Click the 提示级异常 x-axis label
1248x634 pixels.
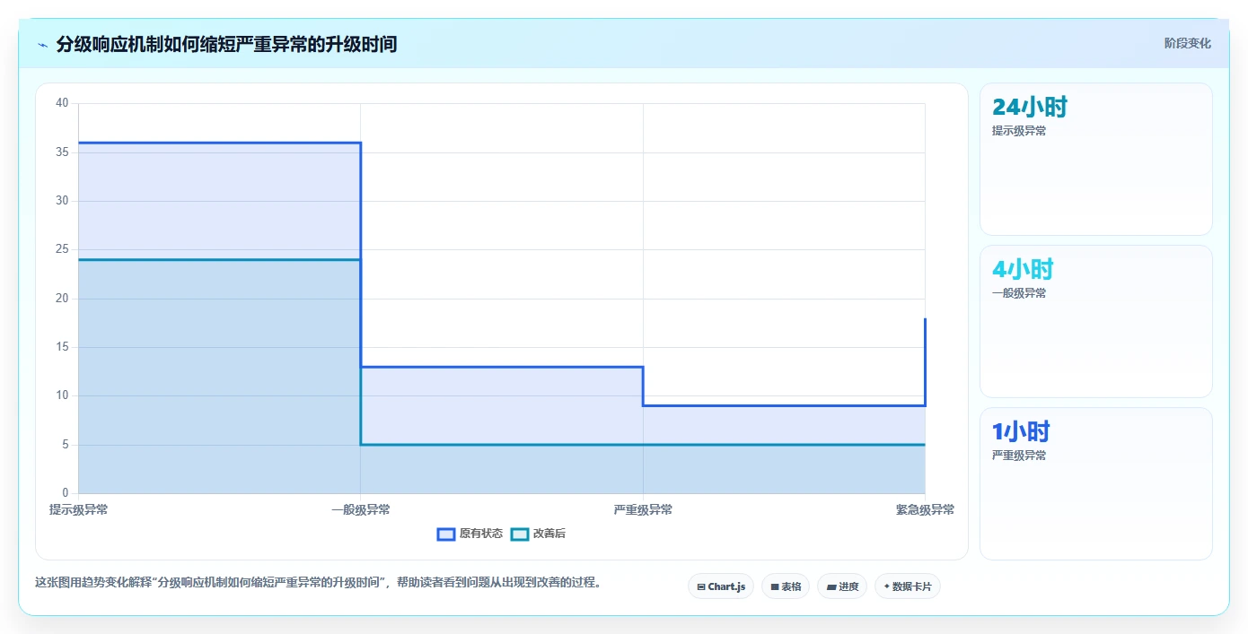click(x=78, y=510)
